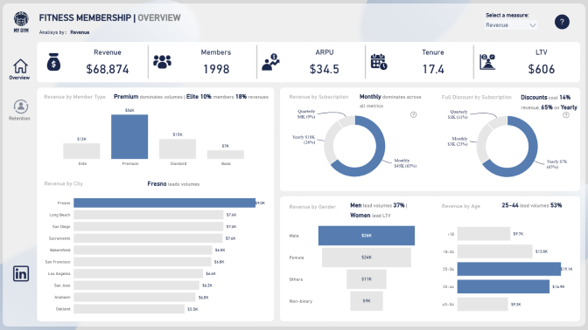Open info tooltip on Full Discount chart
This screenshot has height=330, width=588.
click(x=566, y=115)
